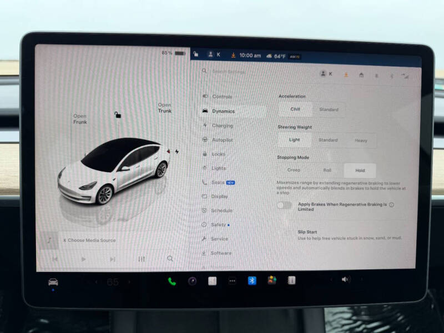Open the media equalizer sliders icon
The image size is (444, 333).
pos(142,259)
